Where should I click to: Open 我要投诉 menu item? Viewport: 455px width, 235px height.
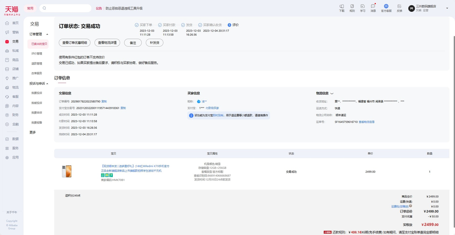click(37, 93)
